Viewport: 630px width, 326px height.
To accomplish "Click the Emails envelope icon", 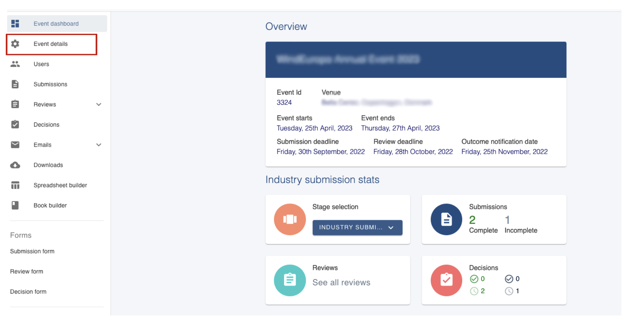I will pos(15,145).
